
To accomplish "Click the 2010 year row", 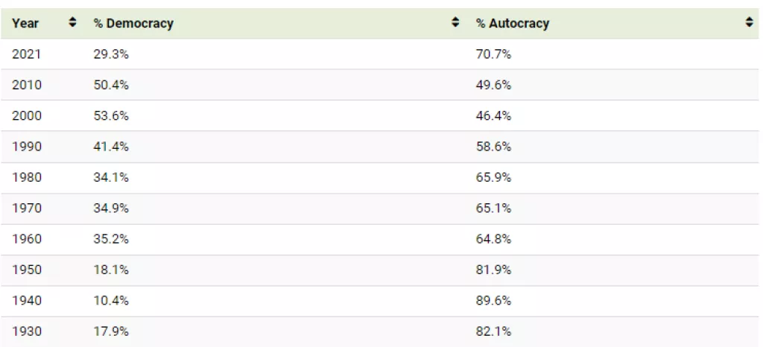I will pos(27,85).
